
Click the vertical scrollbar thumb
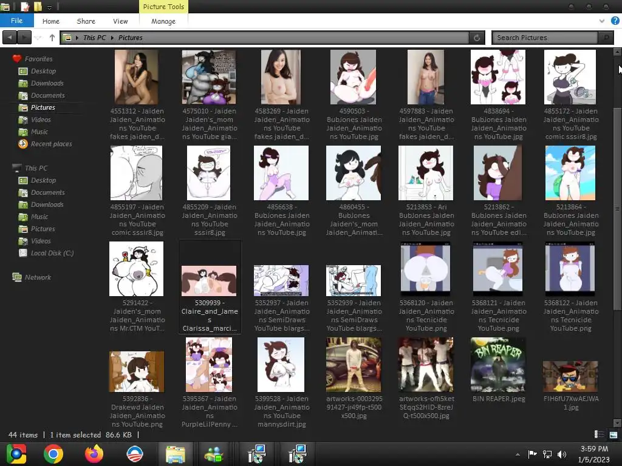coord(617,209)
